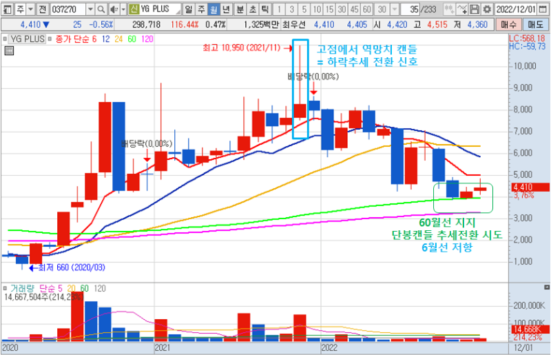Viewport: 551px width, 355px height.
Task: Click the stock search magnifier icon
Action: tap(101, 9)
